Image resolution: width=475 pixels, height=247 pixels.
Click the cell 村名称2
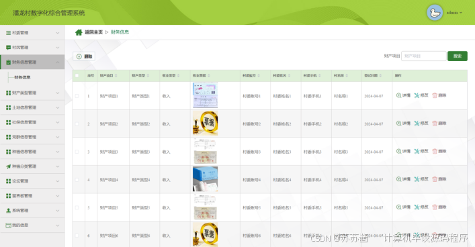[x=341, y=124]
